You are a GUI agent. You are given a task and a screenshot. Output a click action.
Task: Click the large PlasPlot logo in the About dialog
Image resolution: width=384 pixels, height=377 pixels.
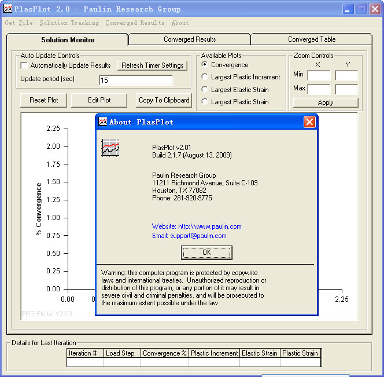tap(110, 148)
